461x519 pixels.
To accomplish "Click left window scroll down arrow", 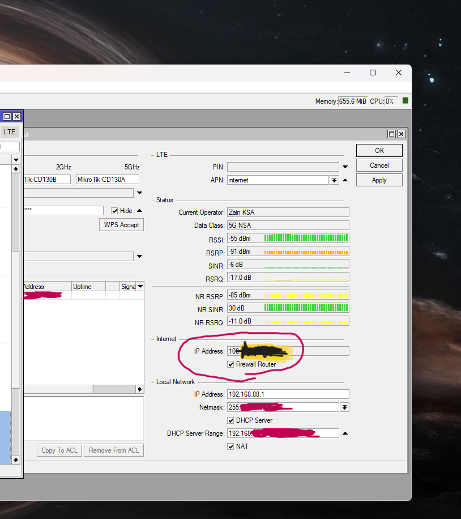I will (15, 460).
